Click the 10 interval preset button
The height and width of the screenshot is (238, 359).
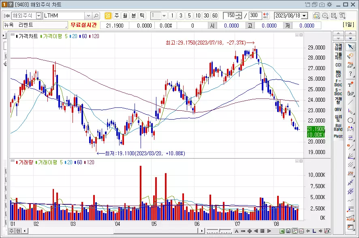(x=198, y=15)
